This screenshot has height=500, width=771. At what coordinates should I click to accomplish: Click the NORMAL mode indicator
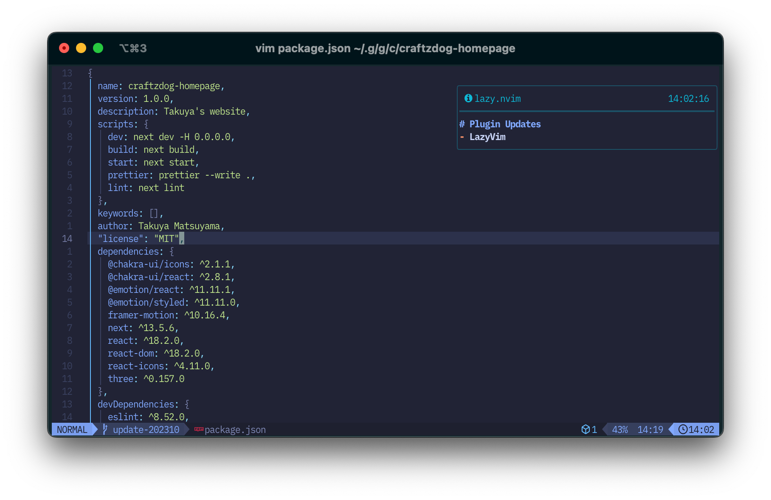72,430
